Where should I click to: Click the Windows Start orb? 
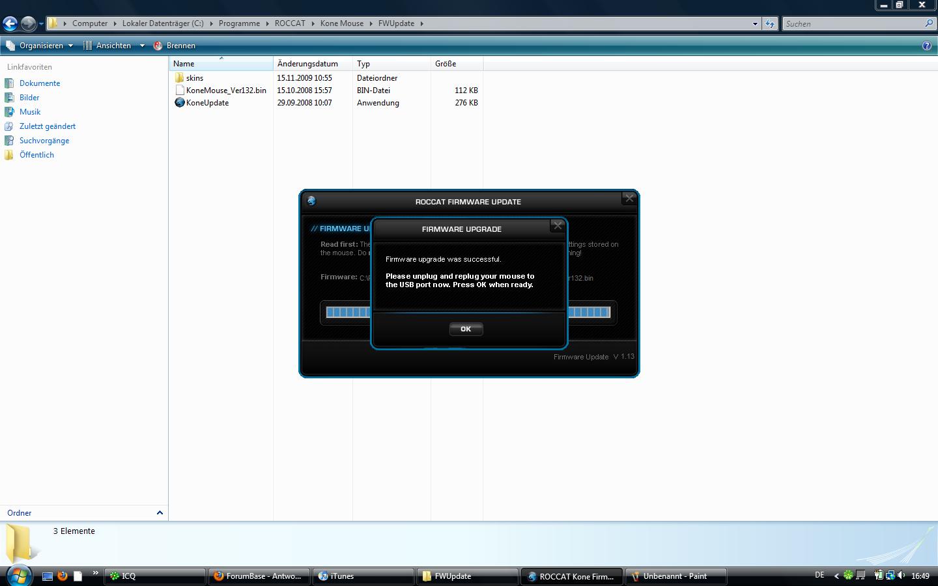click(19, 576)
